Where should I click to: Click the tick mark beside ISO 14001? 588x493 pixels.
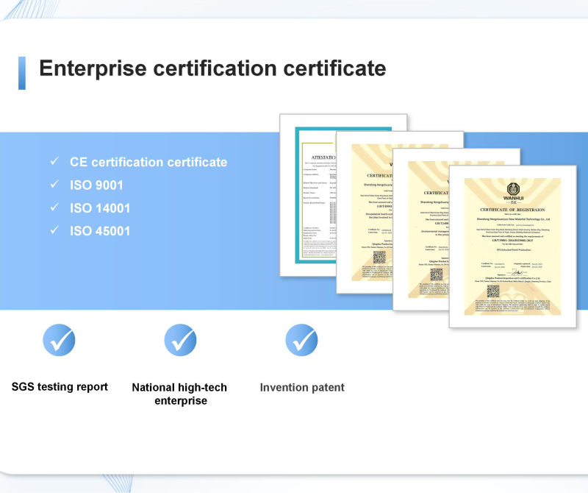[54, 208]
